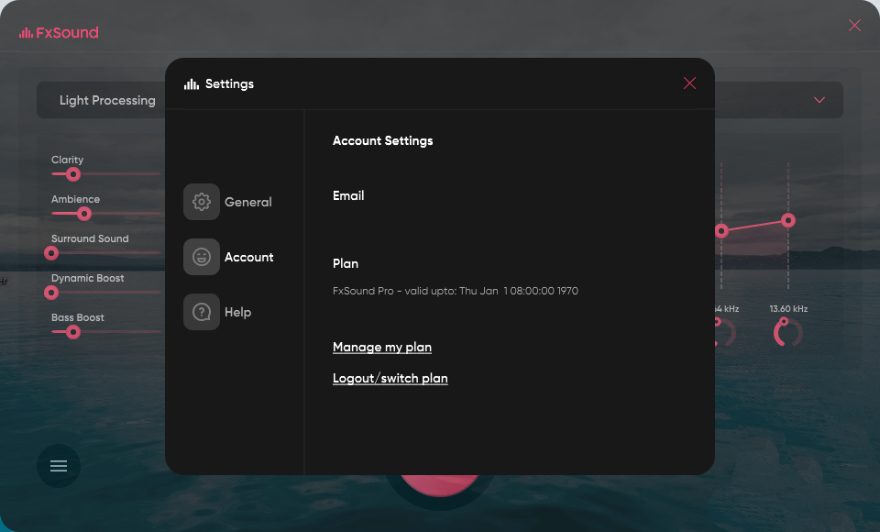This screenshot has width=880, height=532.
Task: Expand the preset dropdown chevron
Action: click(x=819, y=100)
